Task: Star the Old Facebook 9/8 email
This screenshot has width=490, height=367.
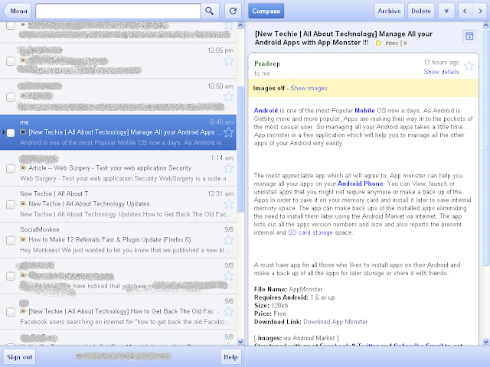Action: [228, 311]
